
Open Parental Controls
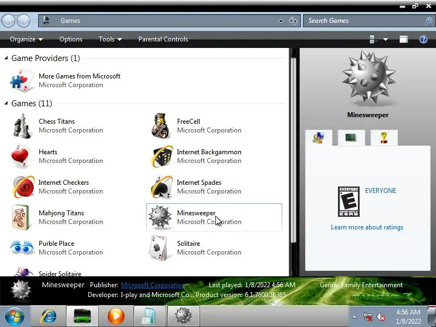pos(163,39)
